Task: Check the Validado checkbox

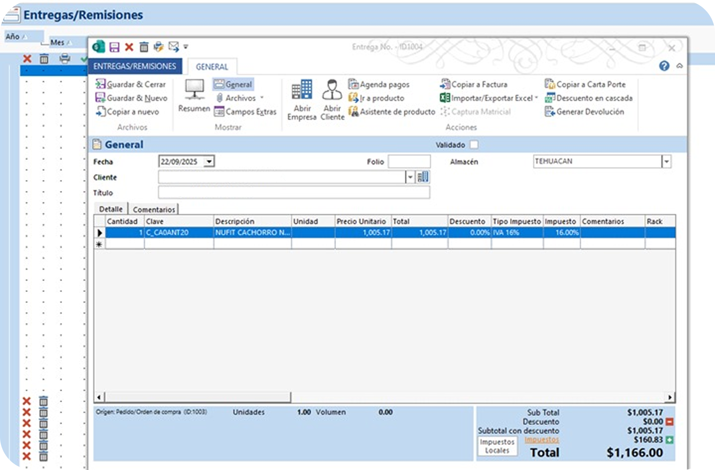Action: pos(474,145)
